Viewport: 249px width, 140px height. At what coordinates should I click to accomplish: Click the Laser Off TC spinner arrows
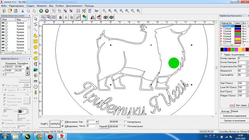(x=247, y=87)
